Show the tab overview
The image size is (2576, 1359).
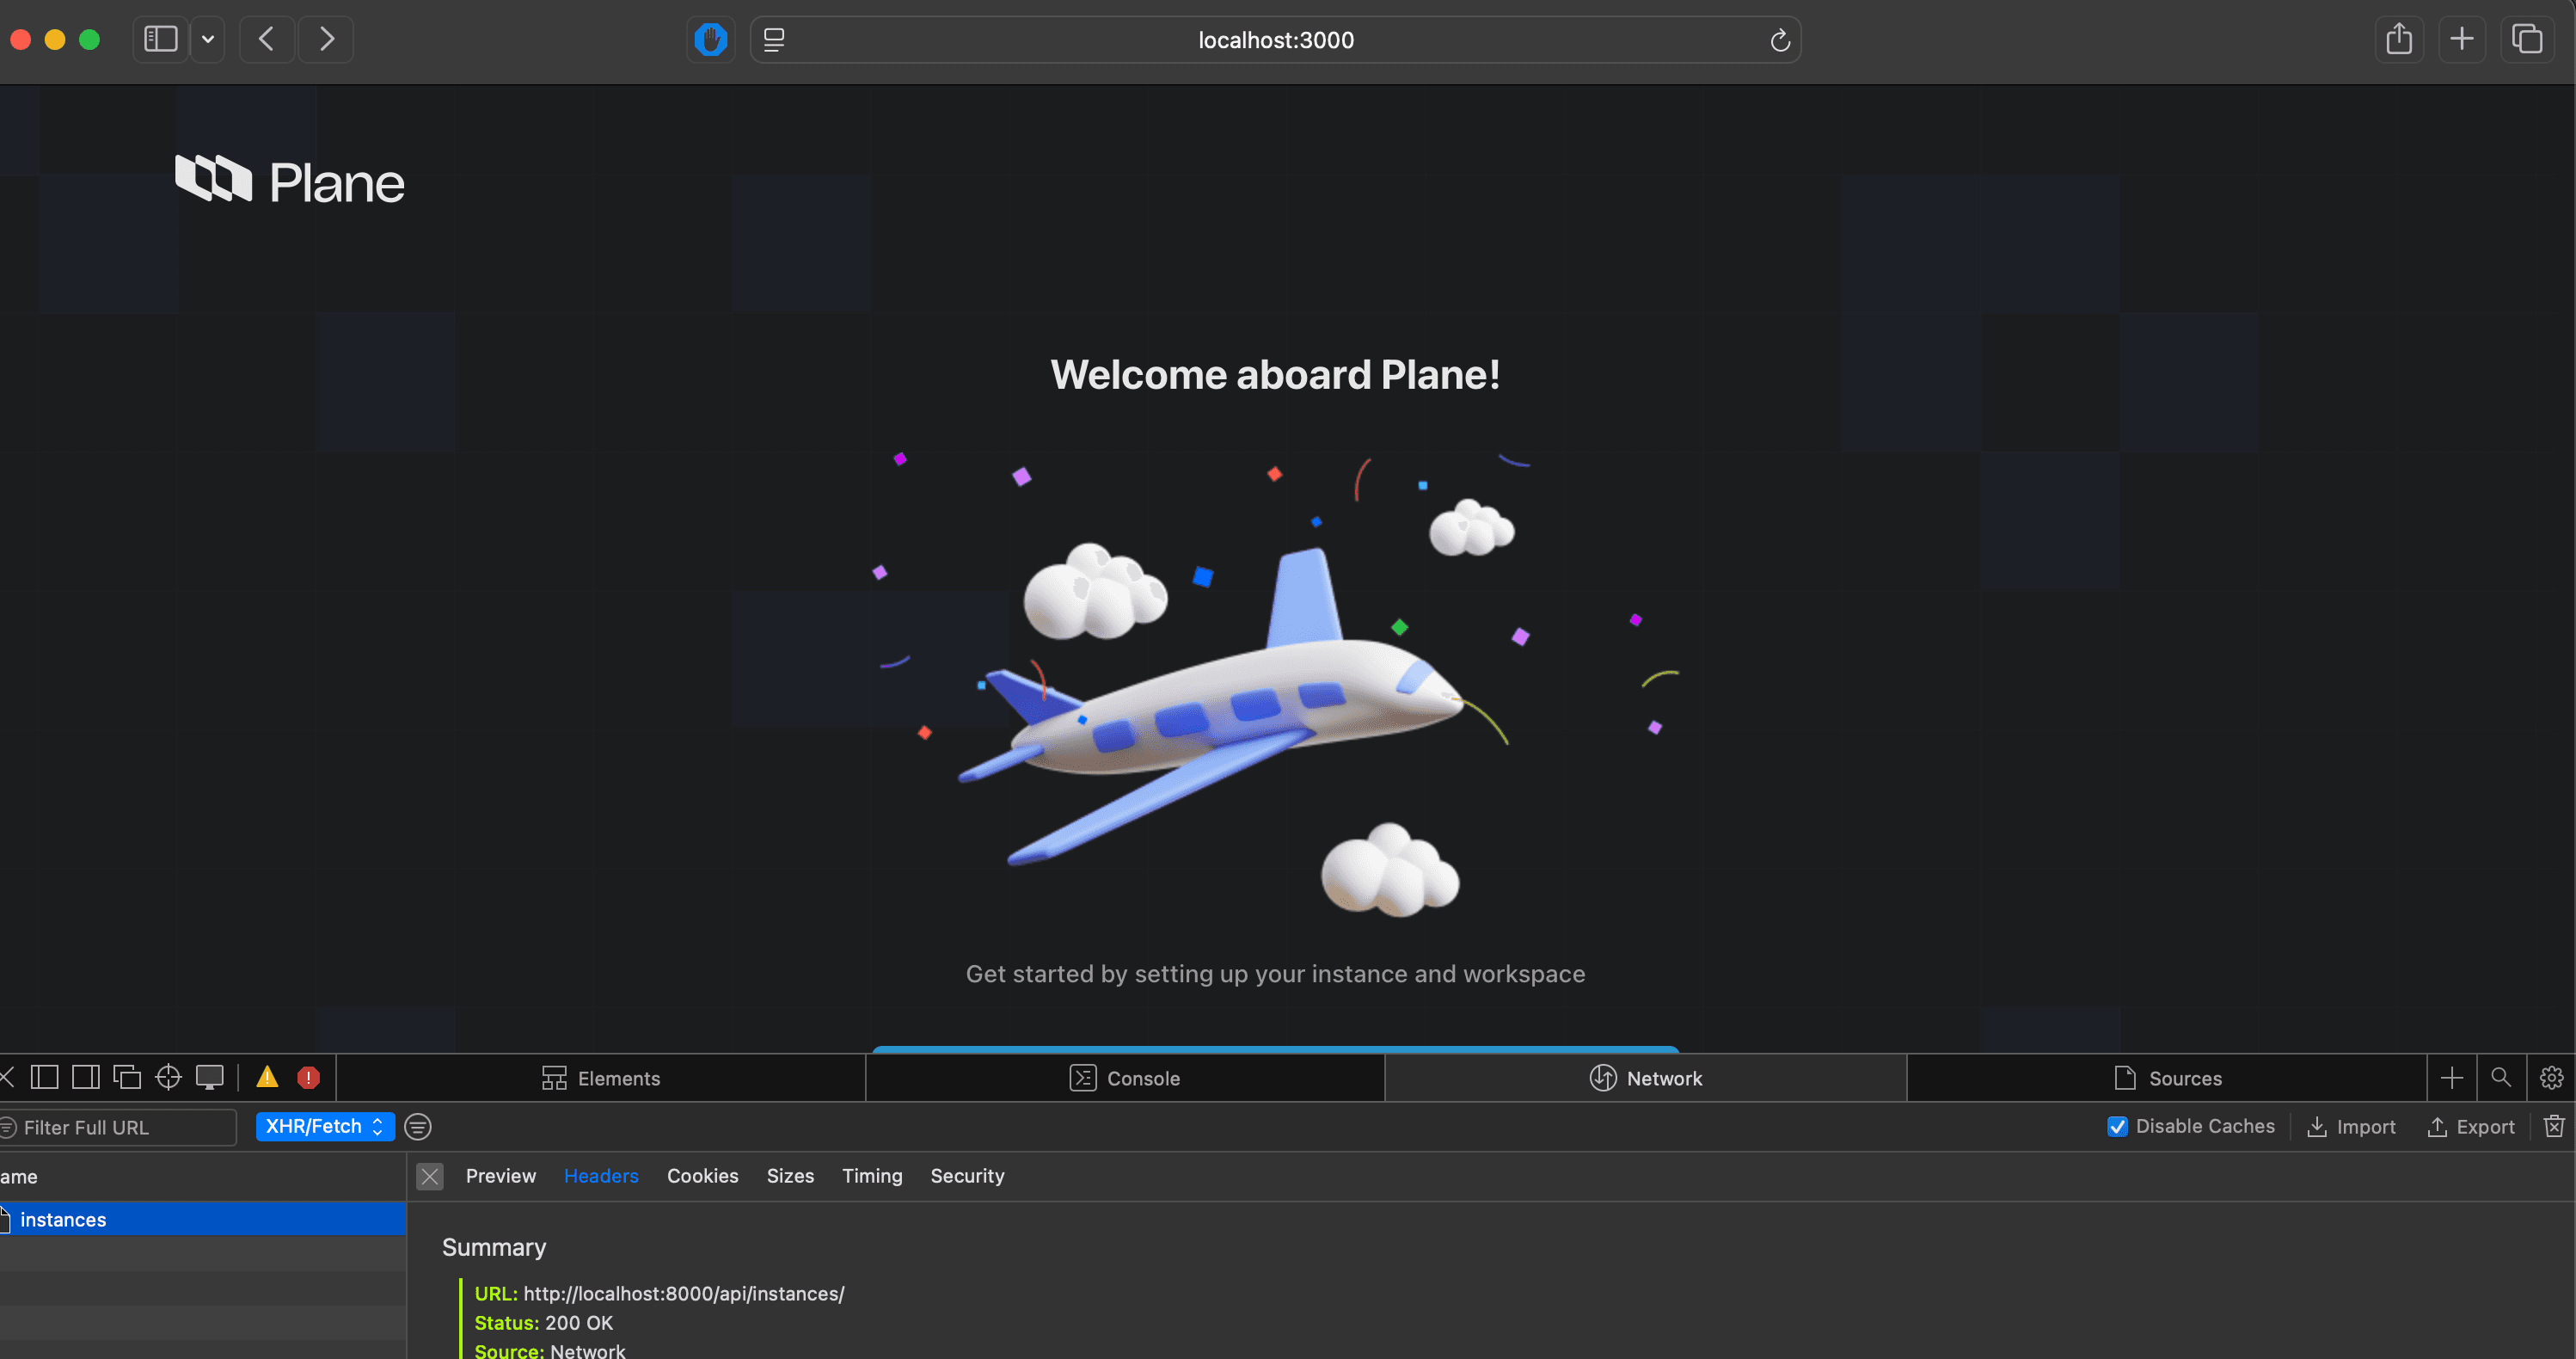click(x=2526, y=40)
